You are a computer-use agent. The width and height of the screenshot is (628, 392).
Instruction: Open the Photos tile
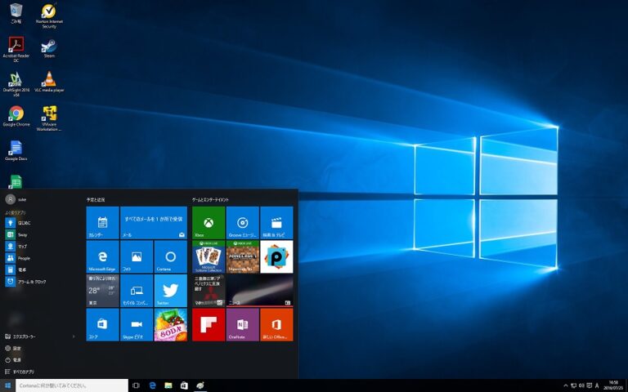pos(137,256)
